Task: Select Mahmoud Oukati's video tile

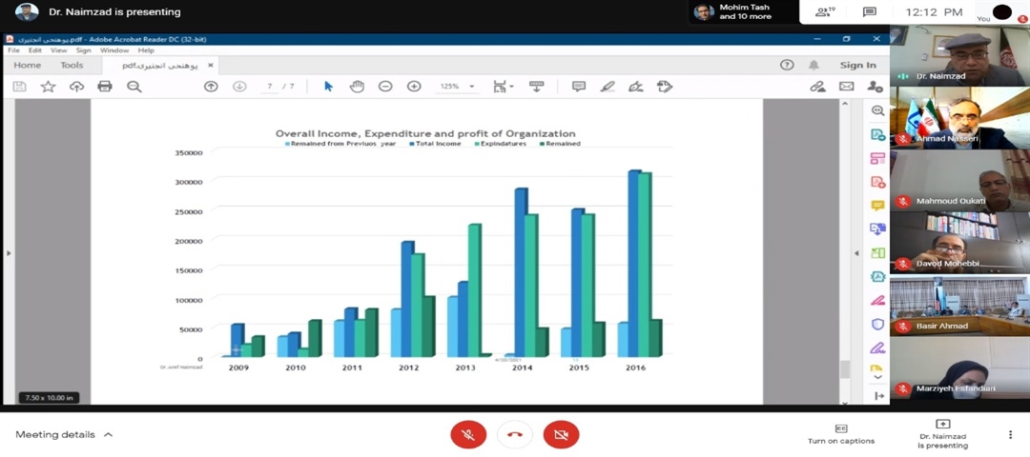Action: 959,180
